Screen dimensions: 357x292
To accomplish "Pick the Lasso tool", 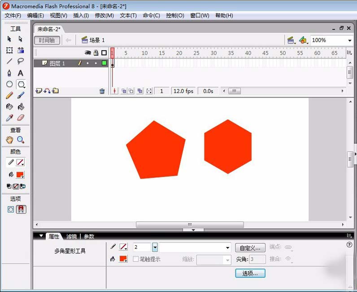I will click(x=21, y=61).
